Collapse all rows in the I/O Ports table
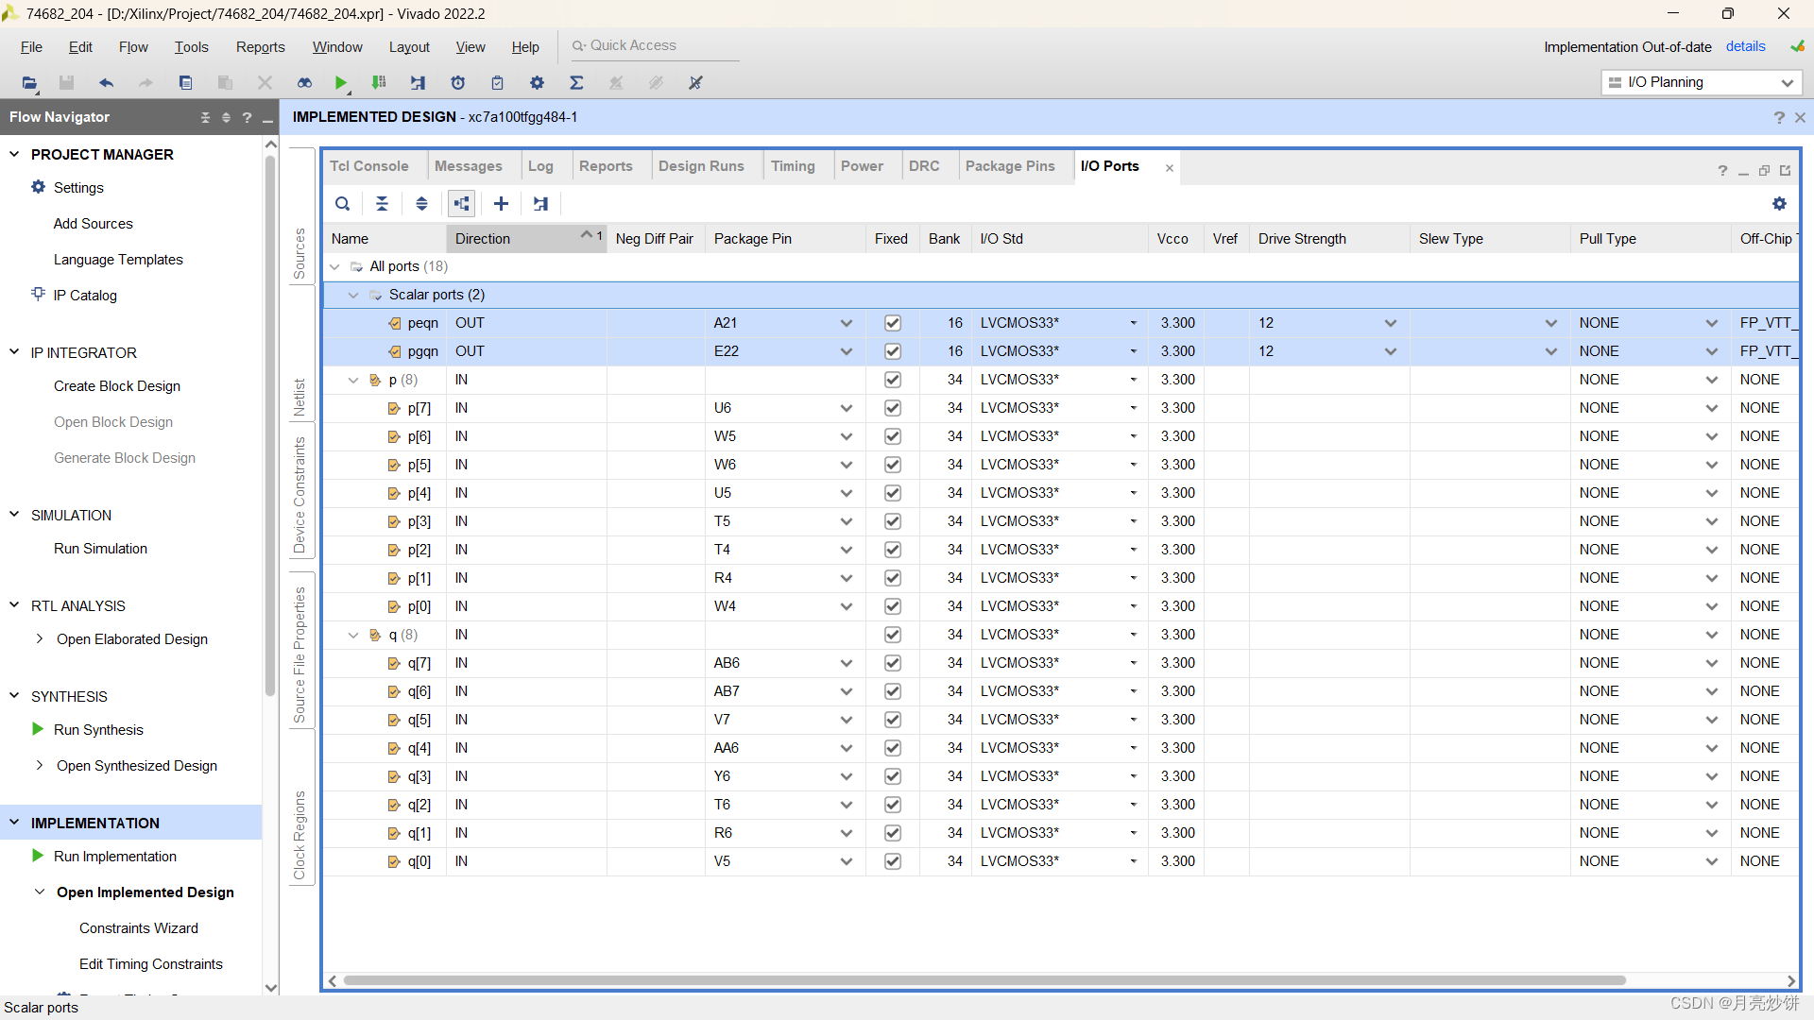1814x1020 pixels. [382, 203]
